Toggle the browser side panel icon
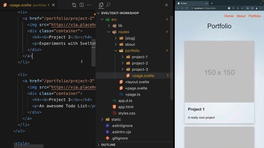 coord(252,8)
